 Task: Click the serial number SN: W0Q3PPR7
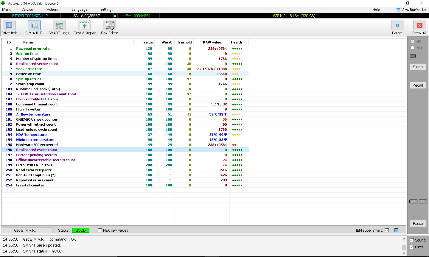[x=87, y=16]
